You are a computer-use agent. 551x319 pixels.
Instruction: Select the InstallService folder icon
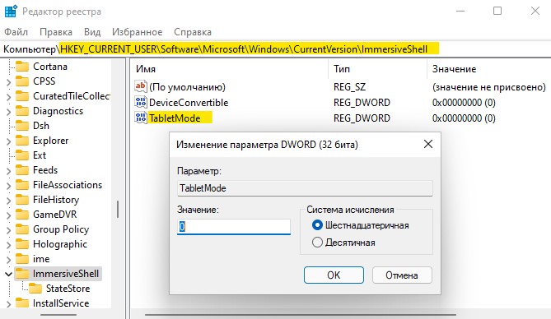point(22,303)
